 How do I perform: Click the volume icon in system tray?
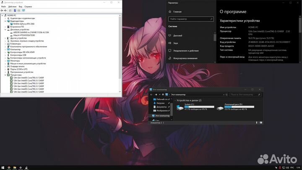coord(288,167)
